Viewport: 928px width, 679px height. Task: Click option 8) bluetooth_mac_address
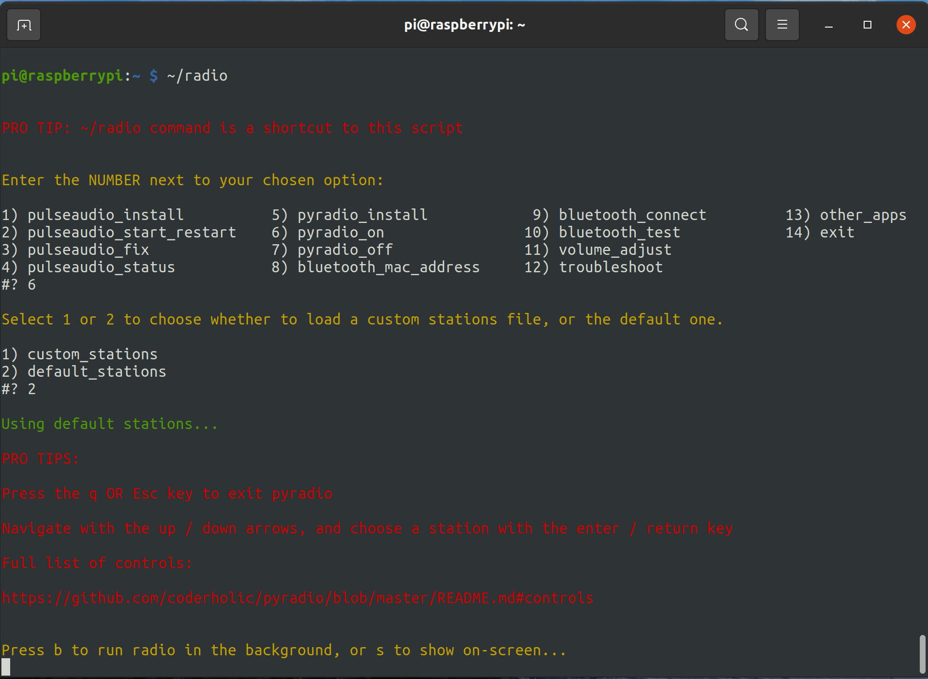375,267
